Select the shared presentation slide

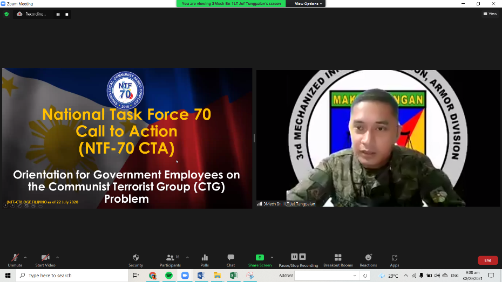click(x=127, y=138)
